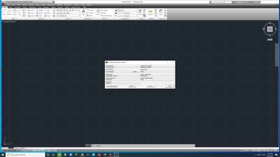Open Layer Properties manager icon
This screenshot has width=280, height=157.
coord(58,10)
